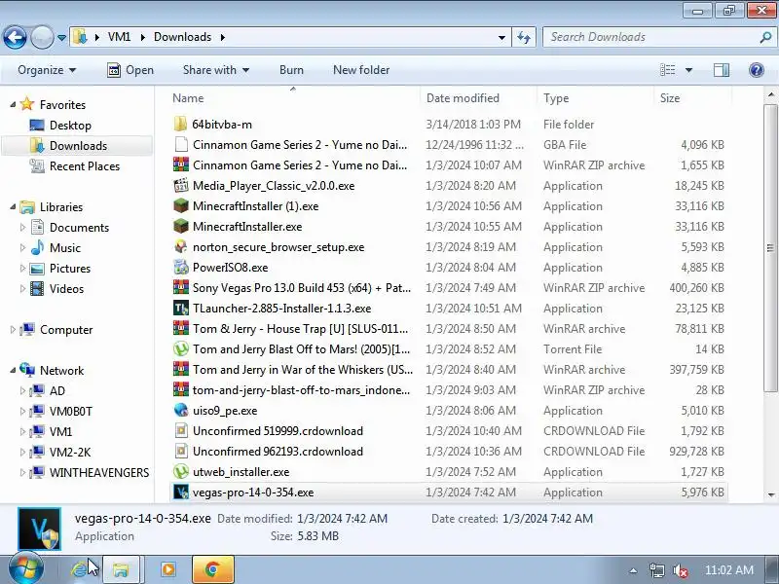Select Desktop under Favorites

coord(70,126)
